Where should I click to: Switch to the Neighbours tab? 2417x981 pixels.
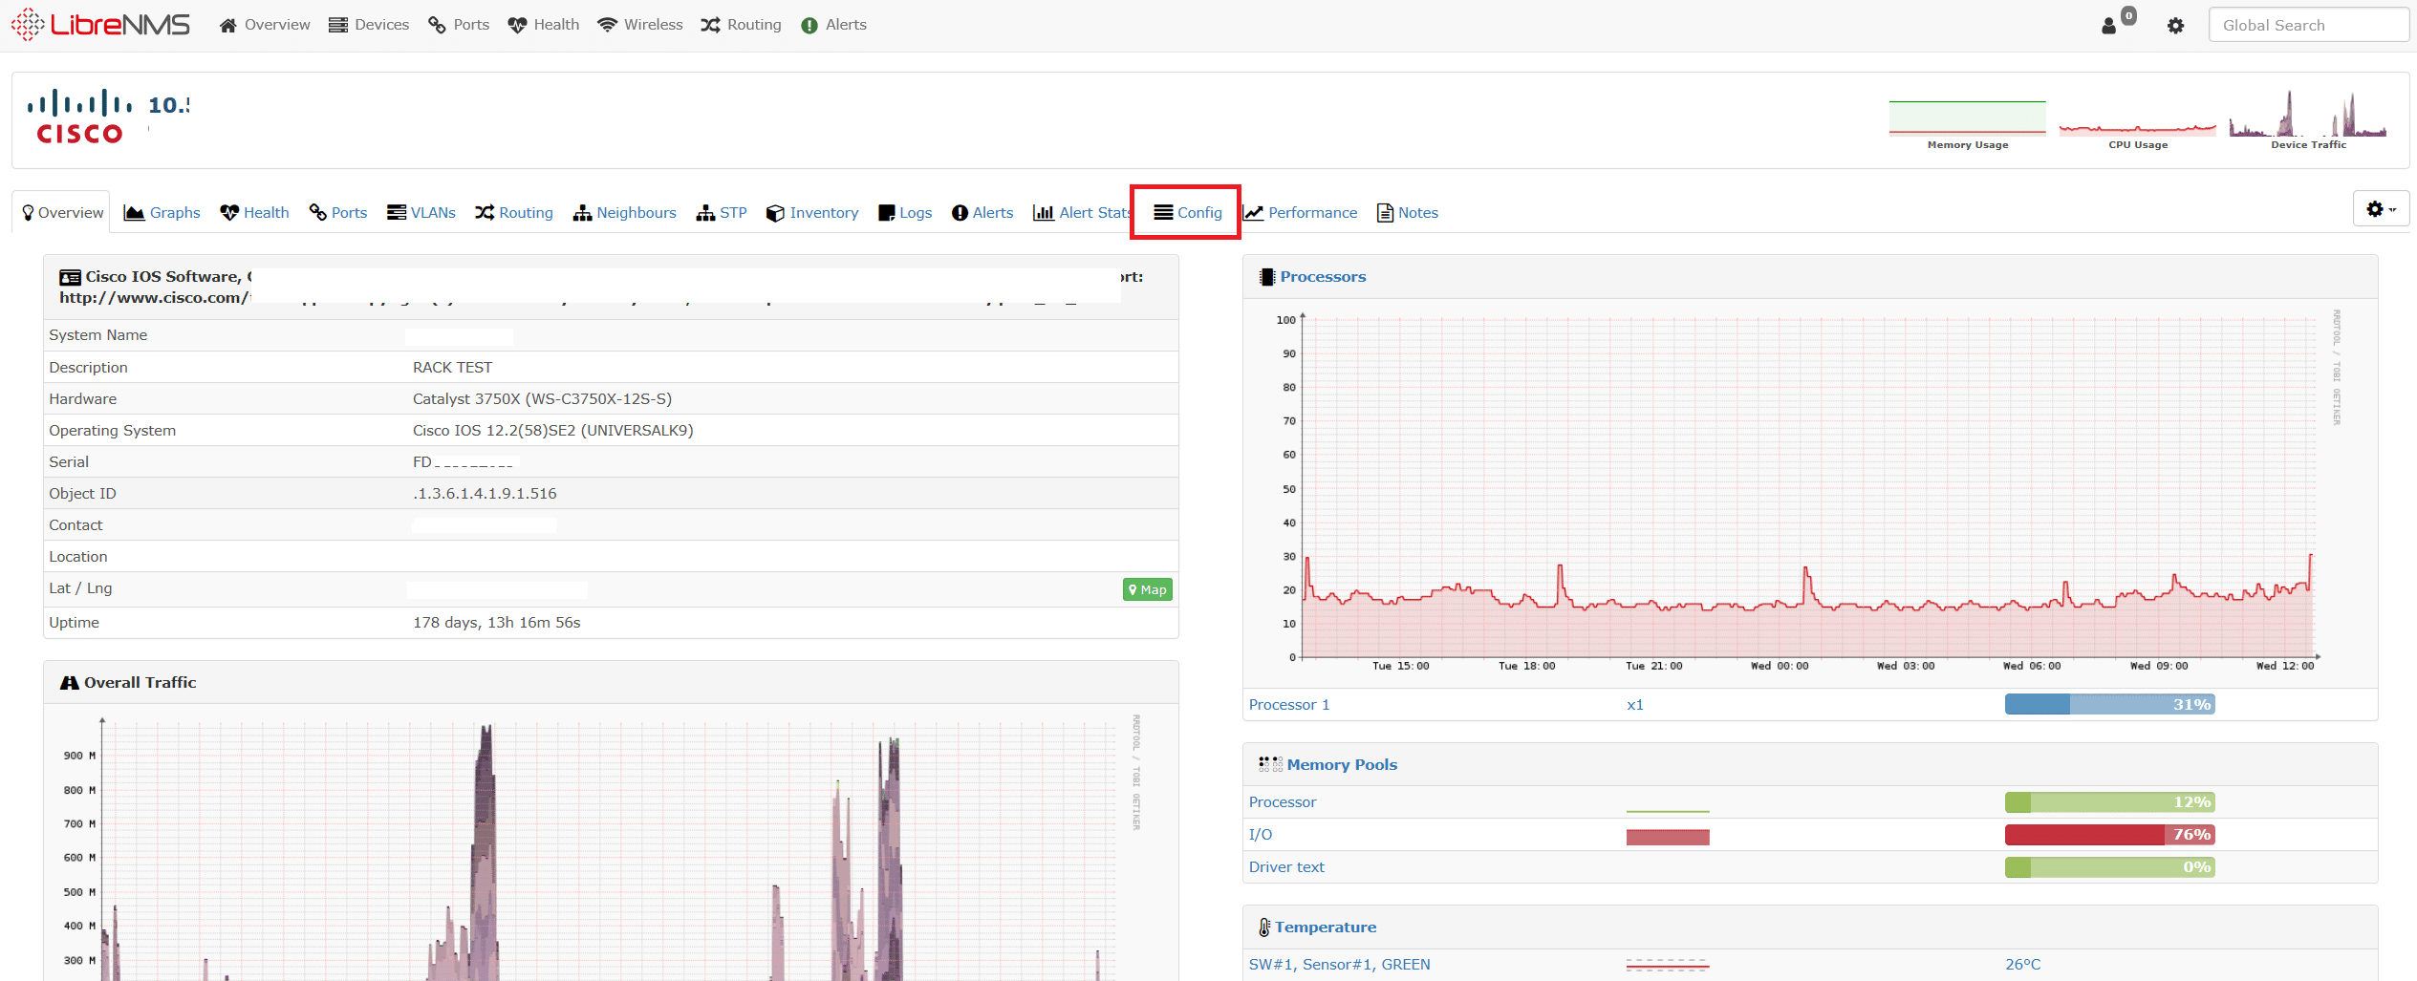click(x=625, y=212)
